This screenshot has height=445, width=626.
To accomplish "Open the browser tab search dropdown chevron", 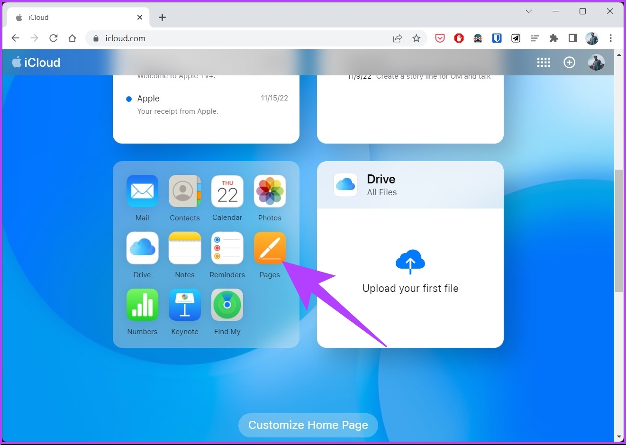I will point(528,11).
